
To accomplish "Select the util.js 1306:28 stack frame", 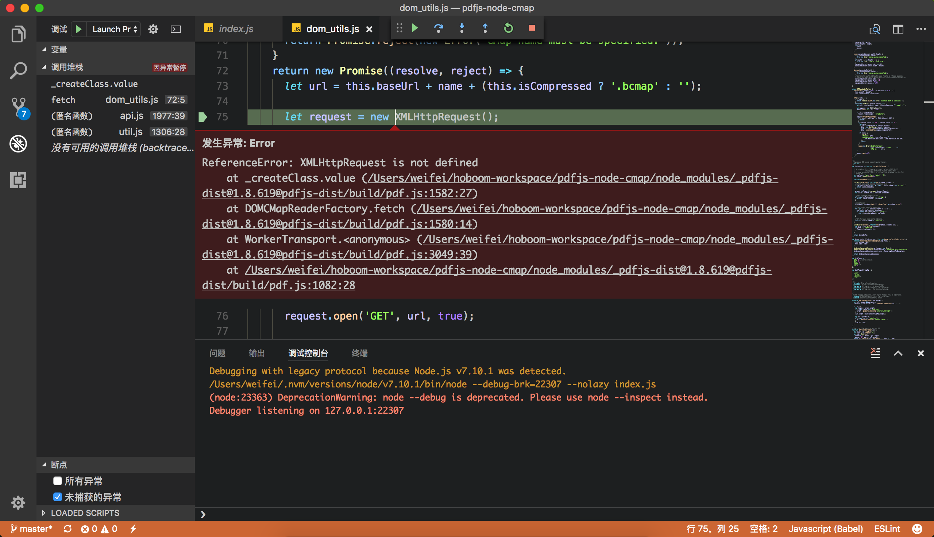I will tap(116, 132).
